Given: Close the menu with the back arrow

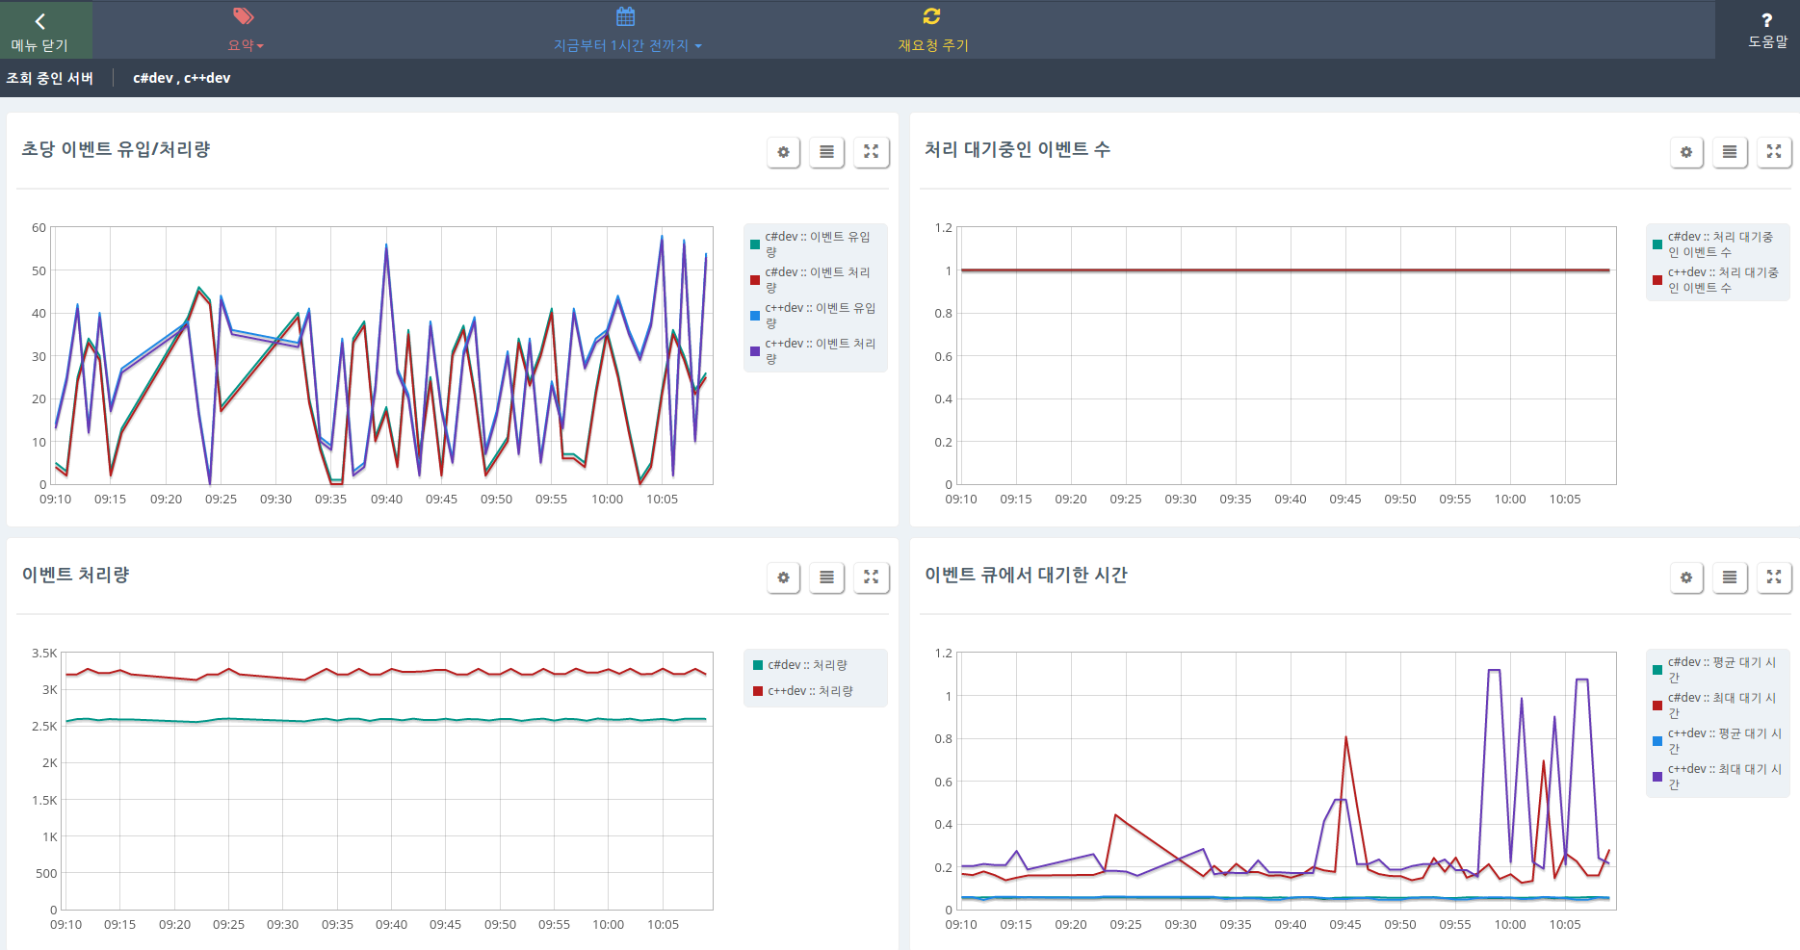Looking at the screenshot, I should pyautogui.click(x=40, y=21).
